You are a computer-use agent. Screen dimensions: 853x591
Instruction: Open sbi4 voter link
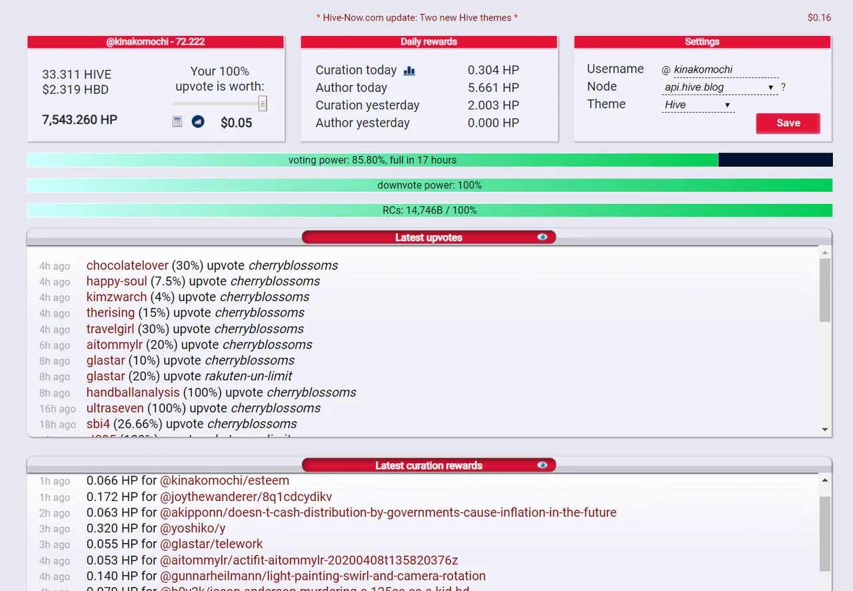(x=98, y=424)
